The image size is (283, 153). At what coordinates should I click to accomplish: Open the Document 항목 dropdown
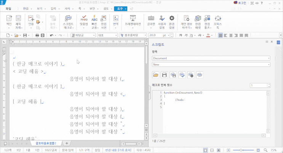point(211,58)
